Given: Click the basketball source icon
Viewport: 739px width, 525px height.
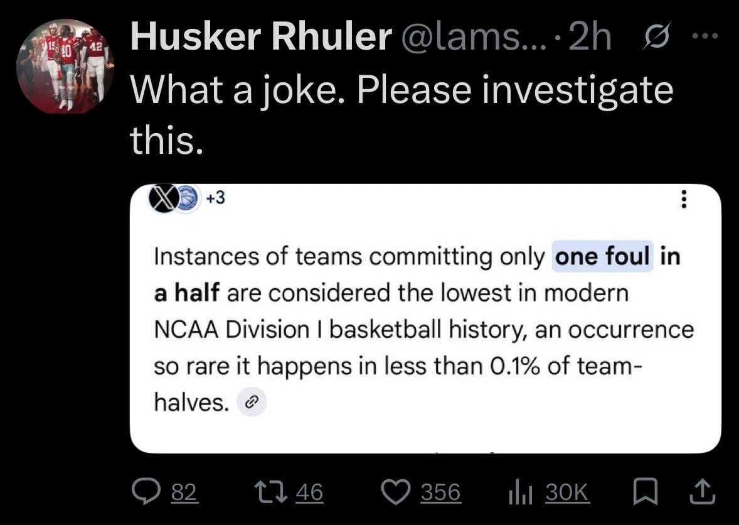Looking at the screenshot, I should tap(186, 200).
